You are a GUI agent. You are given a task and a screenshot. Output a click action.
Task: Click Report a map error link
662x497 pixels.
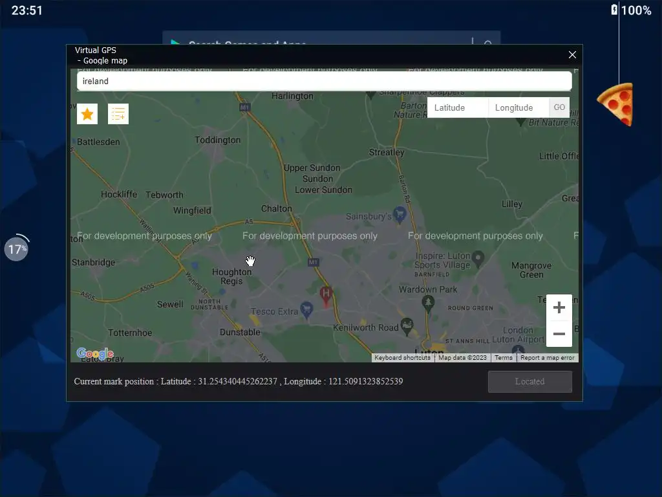tap(547, 357)
